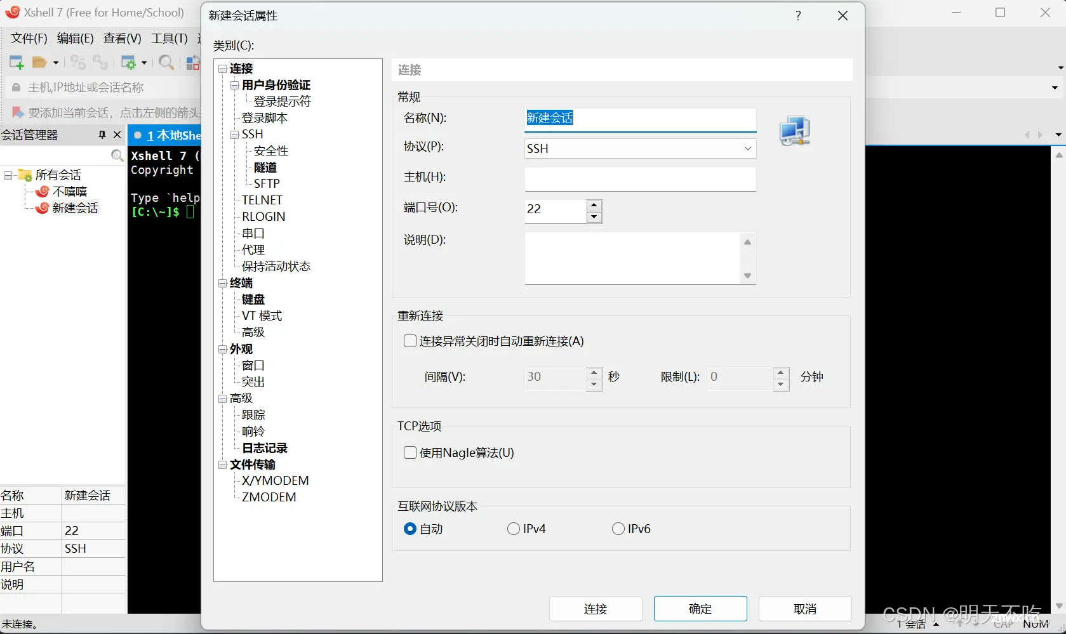Collapse the 终端 category node

click(222, 283)
